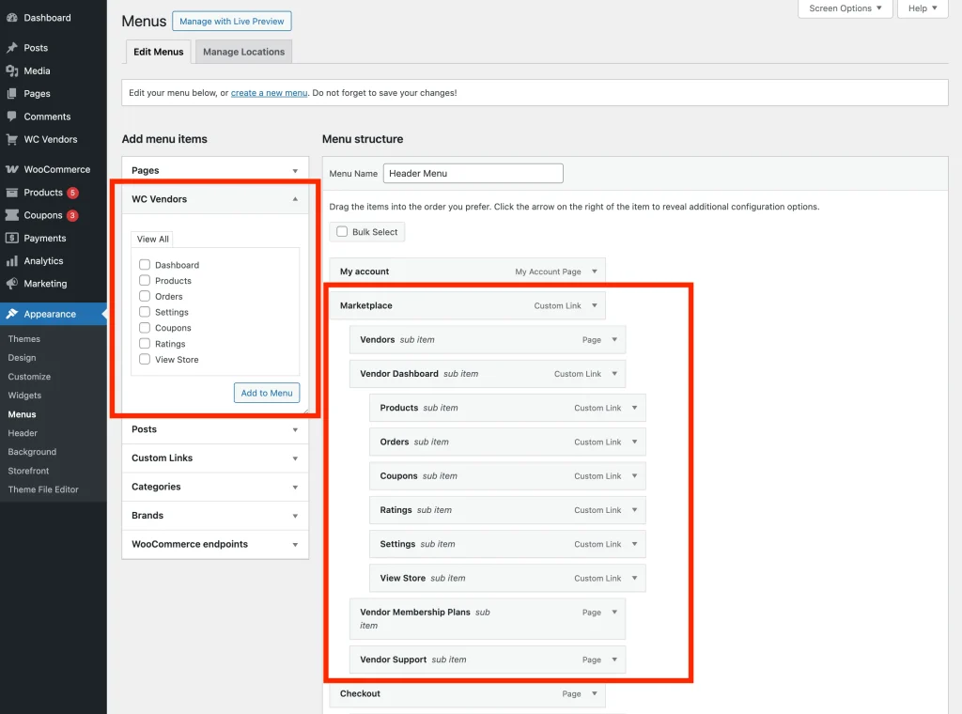
Task: Click the Ratings sub item bar
Action: click(507, 510)
